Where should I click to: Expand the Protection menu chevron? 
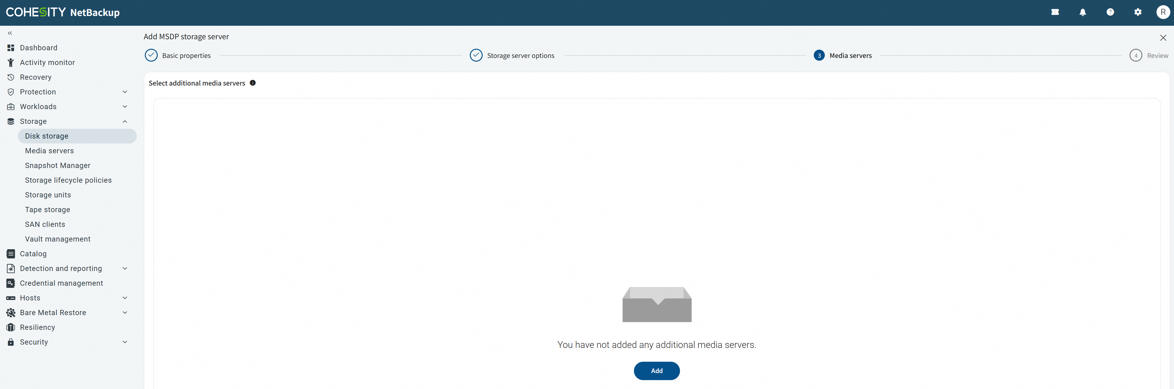125,92
